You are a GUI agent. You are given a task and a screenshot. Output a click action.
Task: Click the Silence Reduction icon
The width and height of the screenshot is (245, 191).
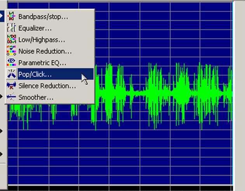point(11,86)
